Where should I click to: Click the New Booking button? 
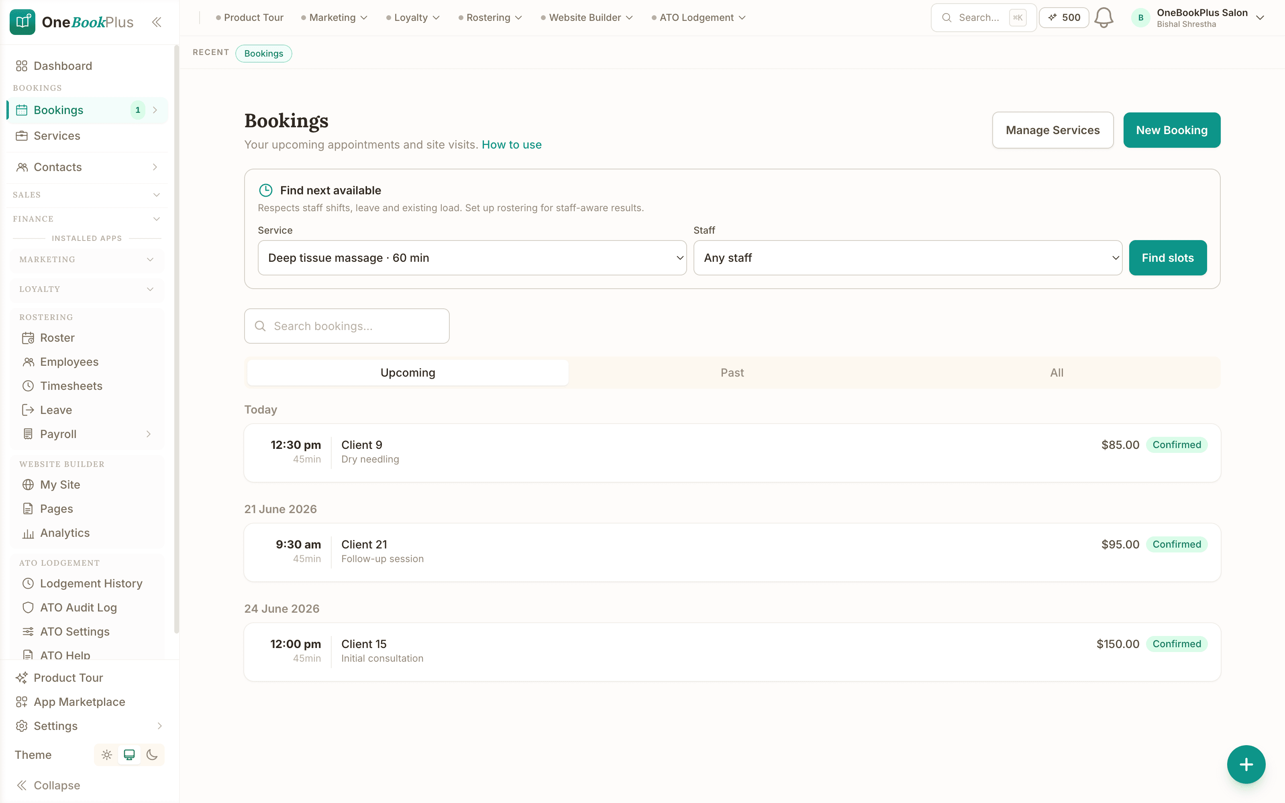point(1171,130)
